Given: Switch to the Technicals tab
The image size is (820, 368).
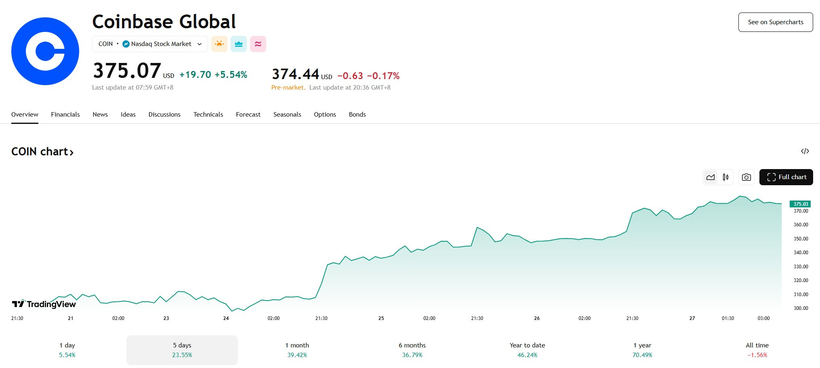Looking at the screenshot, I should coord(208,115).
